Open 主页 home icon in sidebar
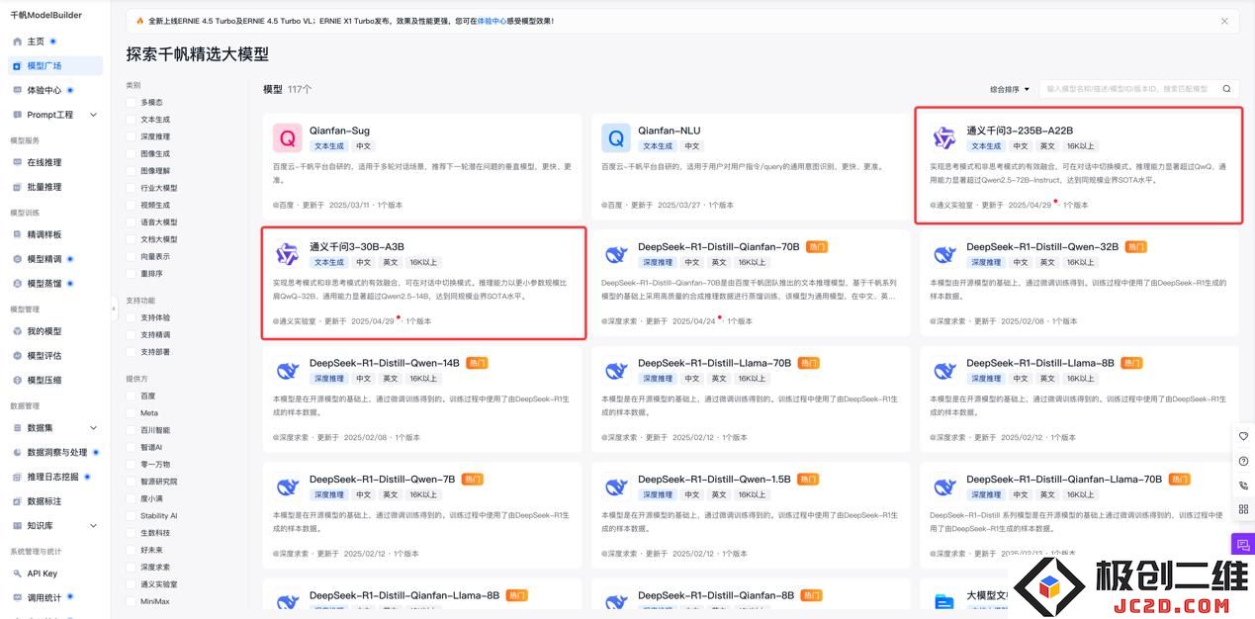This screenshot has height=619, width=1255. tap(17, 42)
